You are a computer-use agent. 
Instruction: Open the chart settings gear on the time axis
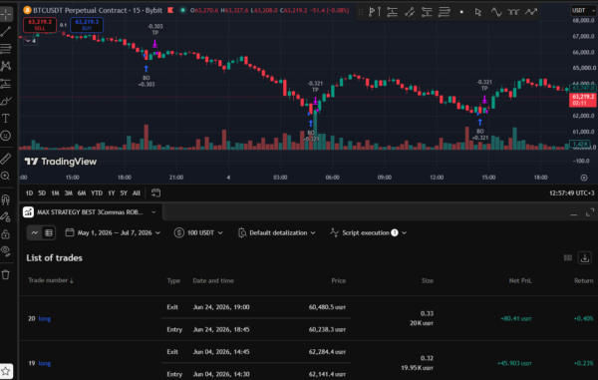coord(584,178)
